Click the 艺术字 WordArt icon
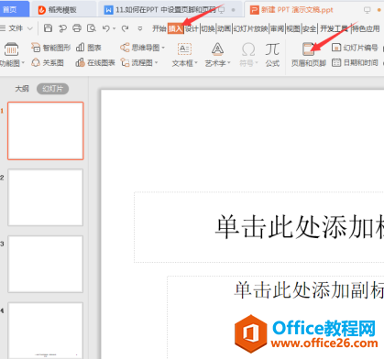The width and height of the screenshot is (384, 359). [x=217, y=49]
